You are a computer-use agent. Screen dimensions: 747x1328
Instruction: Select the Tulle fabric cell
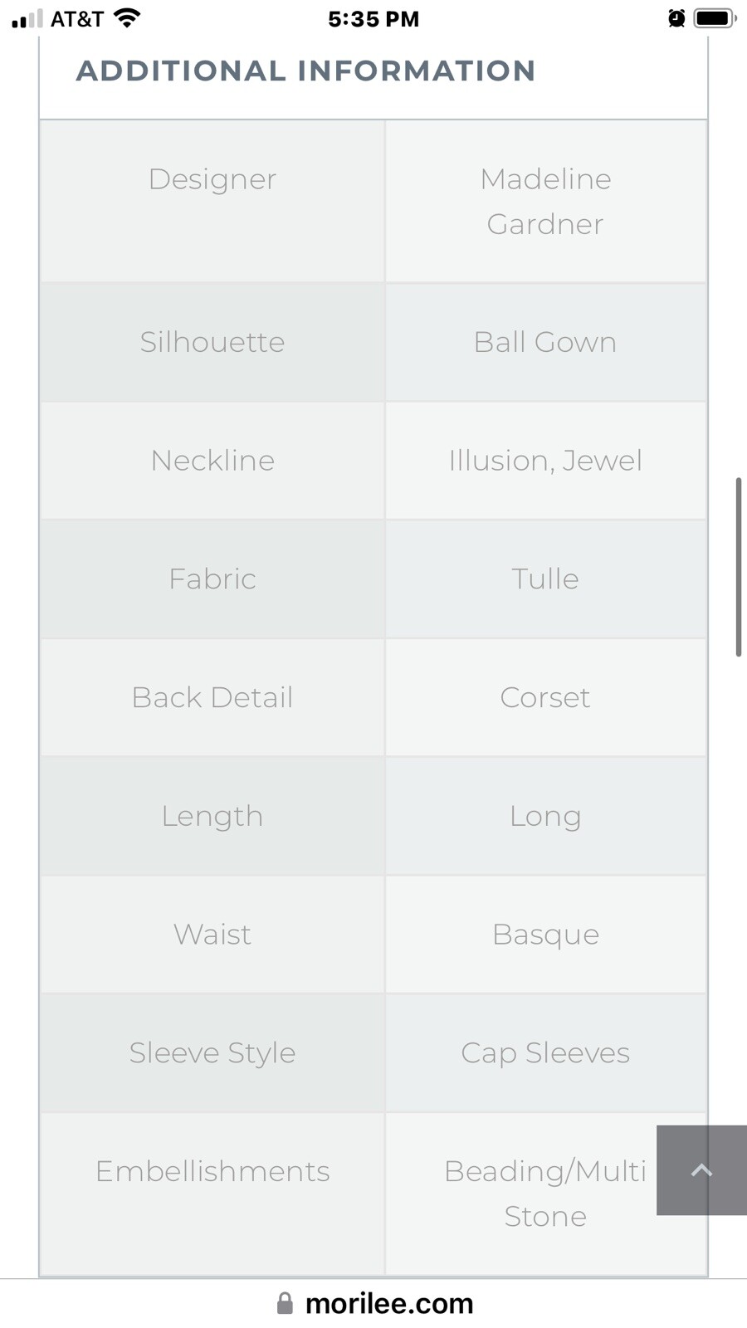(x=545, y=579)
